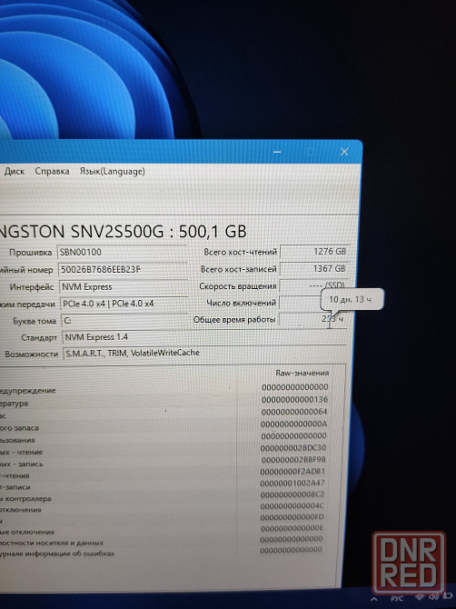
Task: Click standard field NVM Express 1.4
Action: coord(204,337)
